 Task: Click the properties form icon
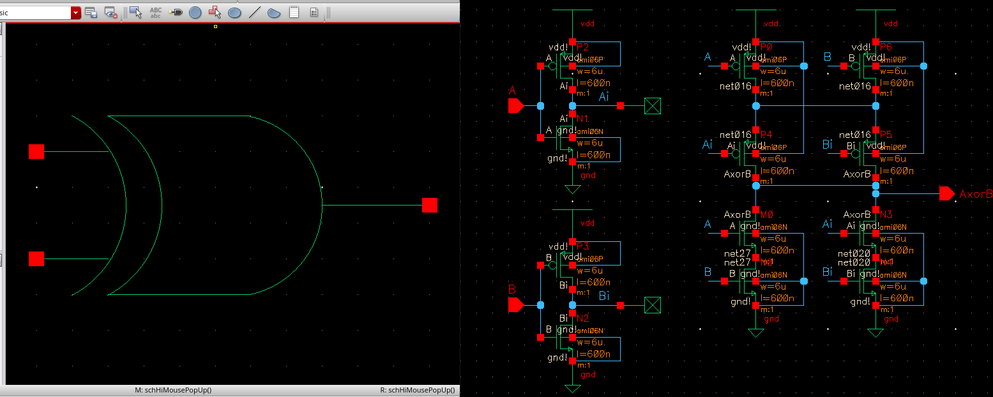pyautogui.click(x=314, y=12)
